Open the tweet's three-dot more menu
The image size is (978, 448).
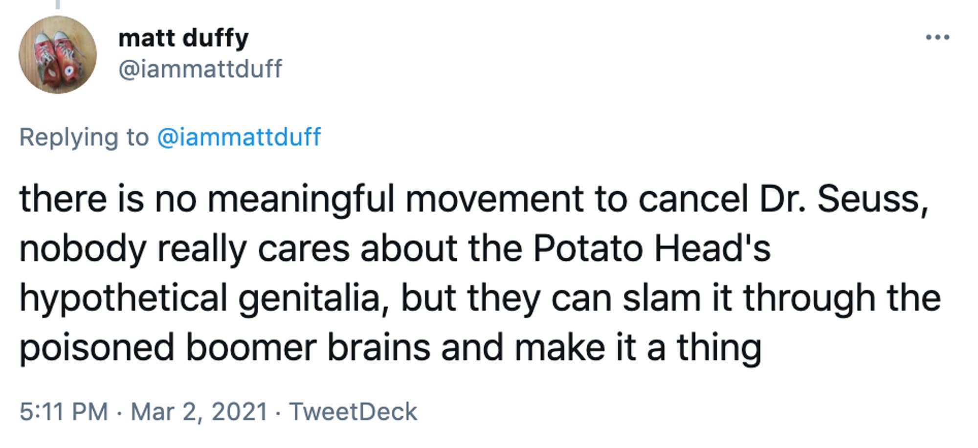[937, 37]
